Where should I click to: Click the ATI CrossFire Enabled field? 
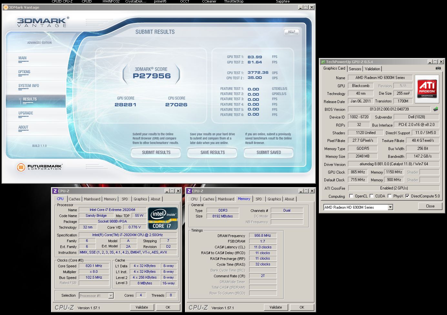point(394,188)
